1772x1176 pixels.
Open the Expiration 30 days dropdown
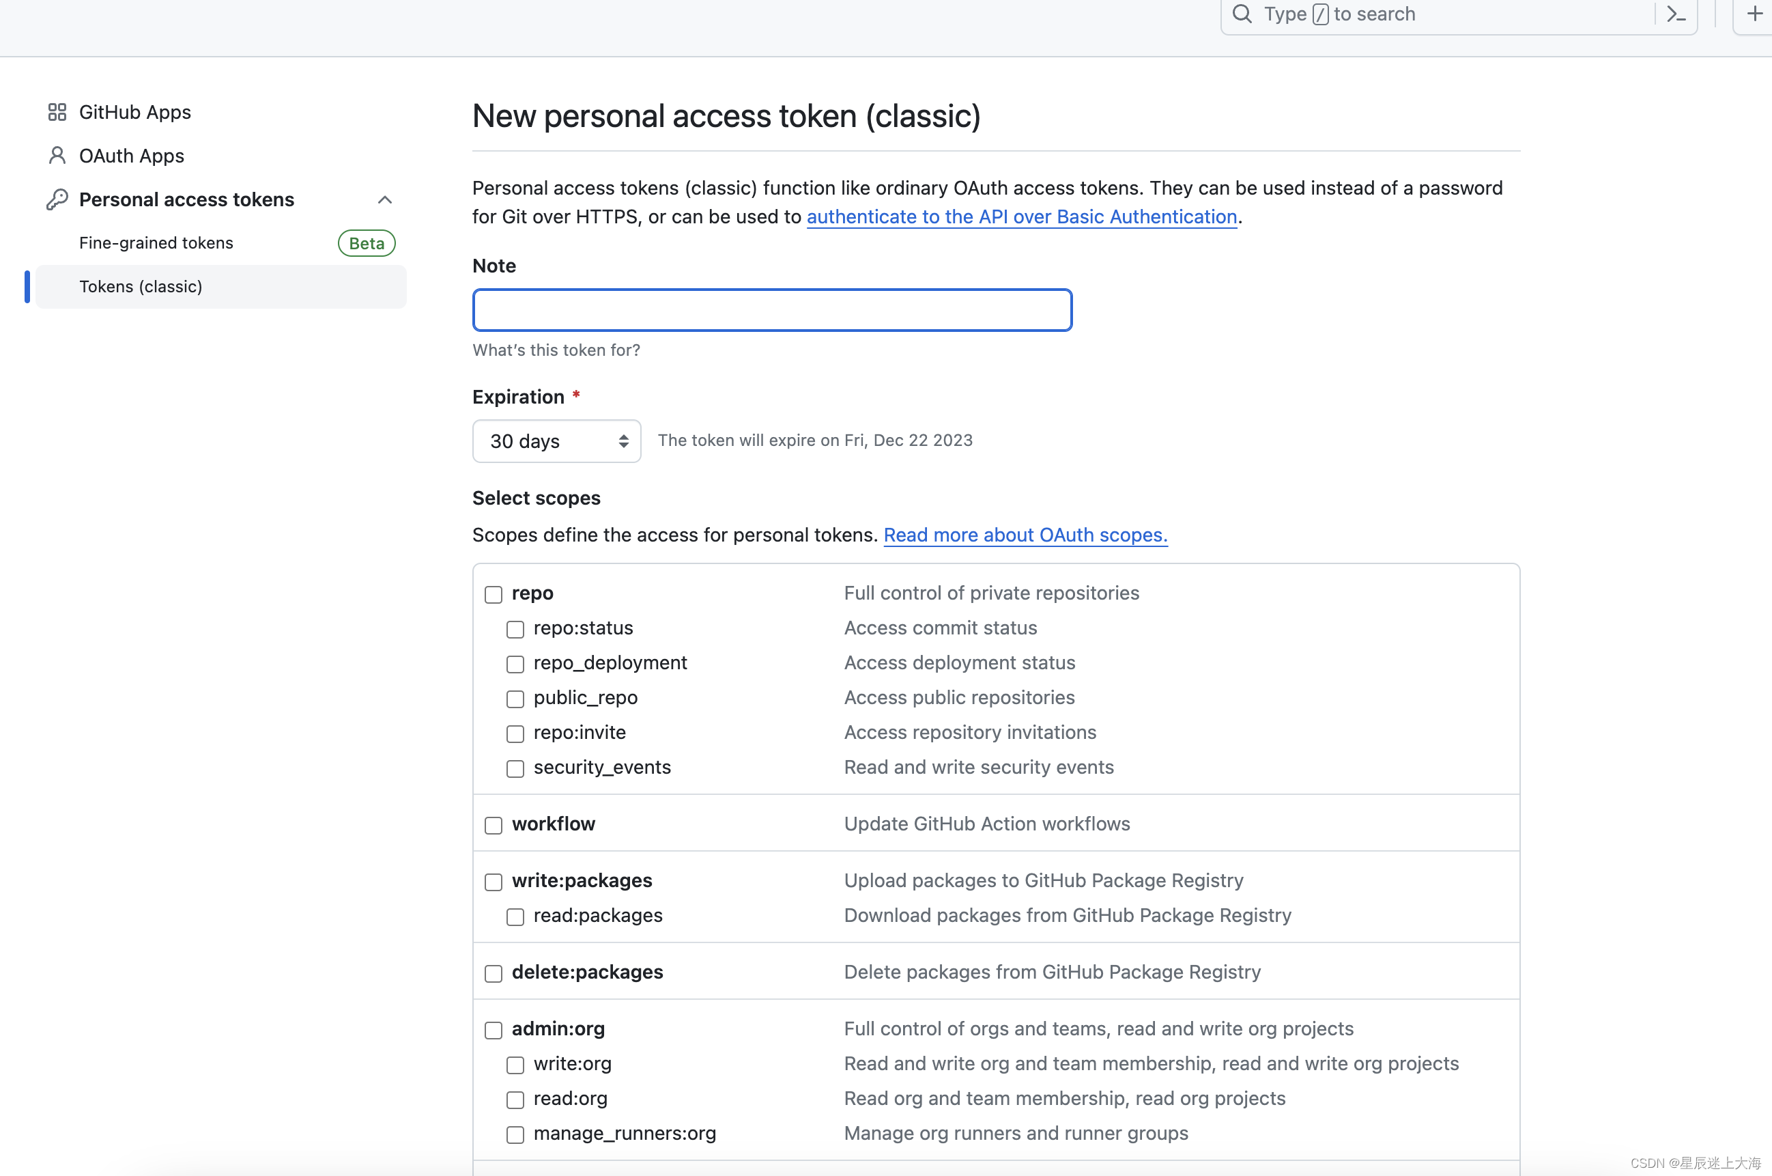pos(556,441)
